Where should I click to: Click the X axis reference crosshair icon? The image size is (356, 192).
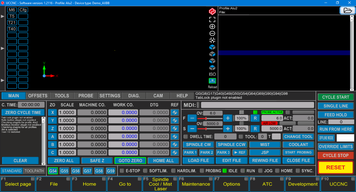point(175,112)
